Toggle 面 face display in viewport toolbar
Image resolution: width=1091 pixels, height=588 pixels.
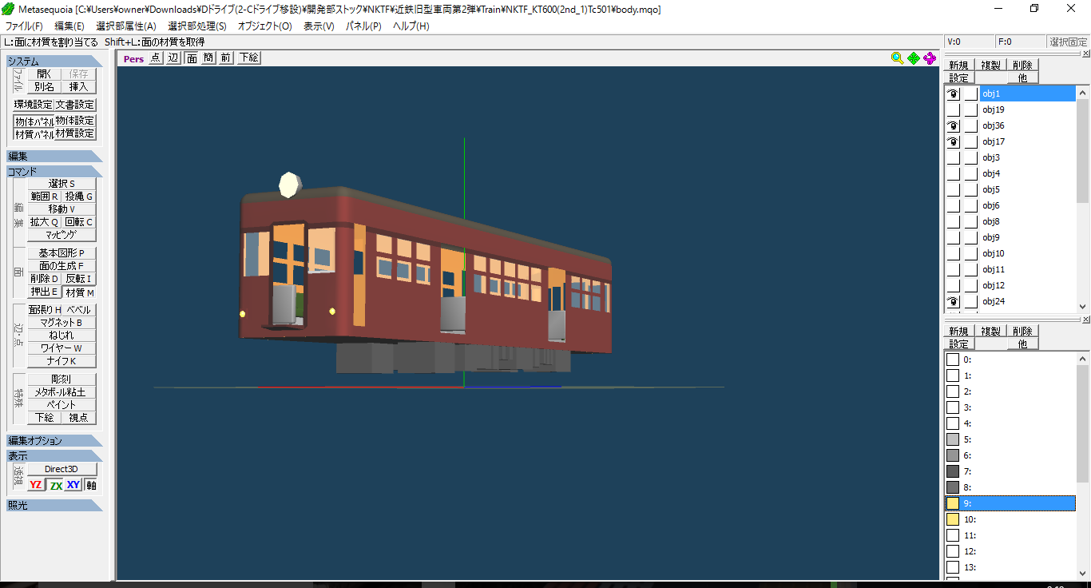[x=192, y=58]
